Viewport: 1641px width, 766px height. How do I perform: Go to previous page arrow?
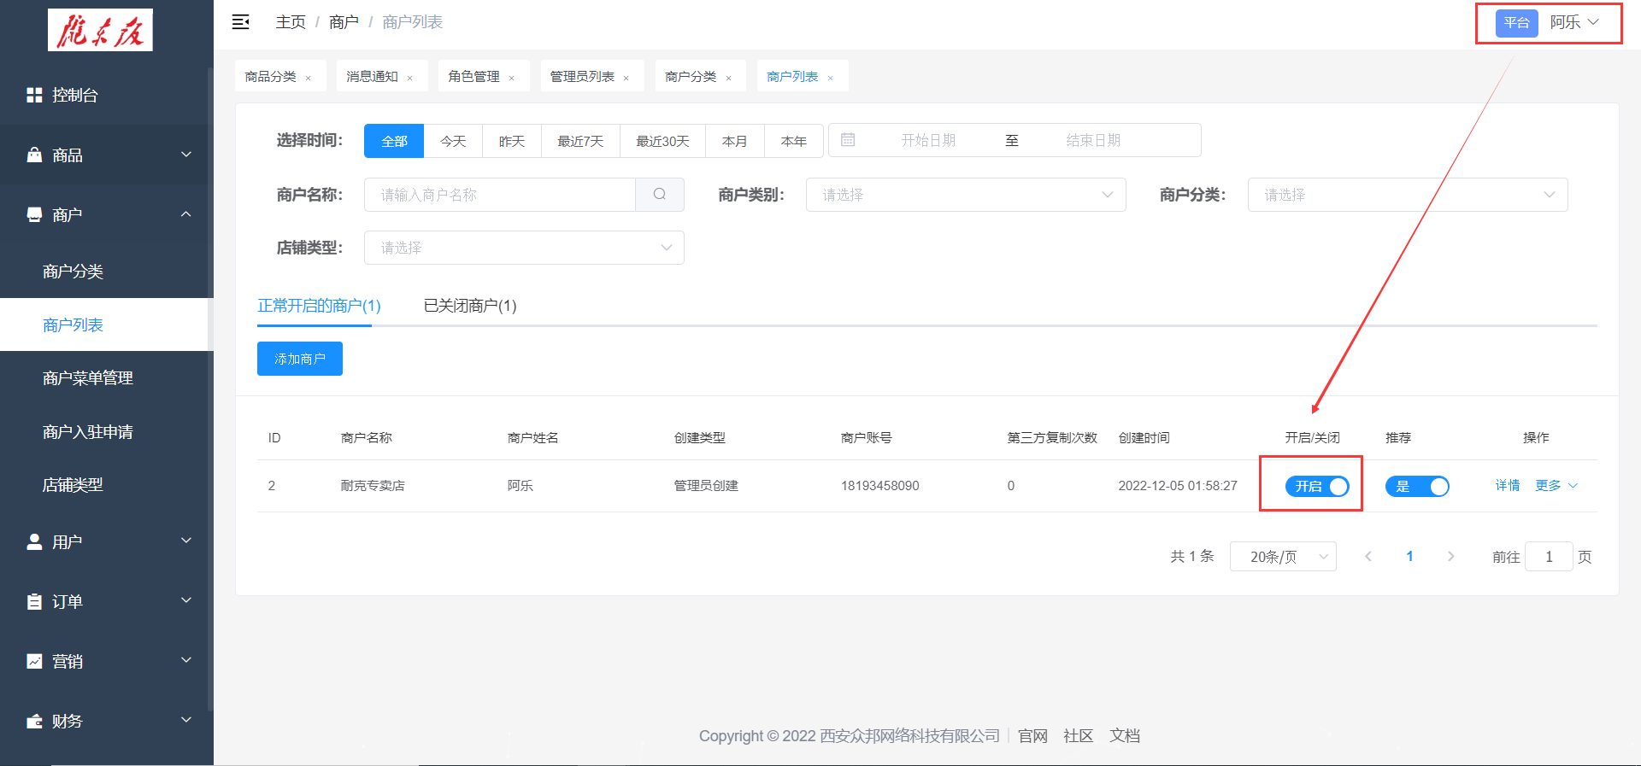click(x=1368, y=557)
